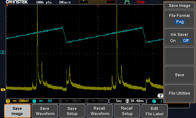196x118 pixels.
Task: Select the disabled channel 3 indicator
Action: point(61,101)
